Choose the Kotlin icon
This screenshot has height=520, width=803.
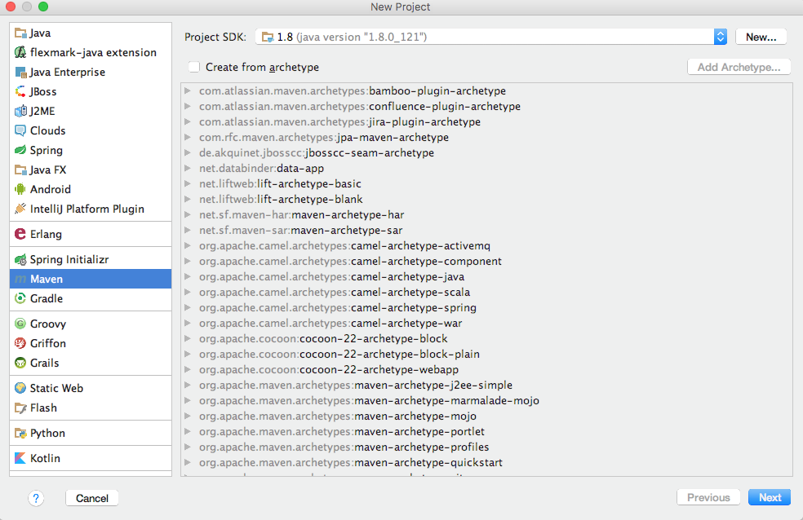(20, 458)
